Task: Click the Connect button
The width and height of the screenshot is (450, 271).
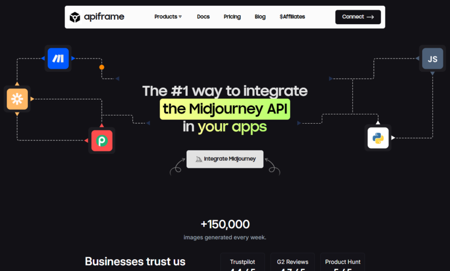Action: click(358, 17)
